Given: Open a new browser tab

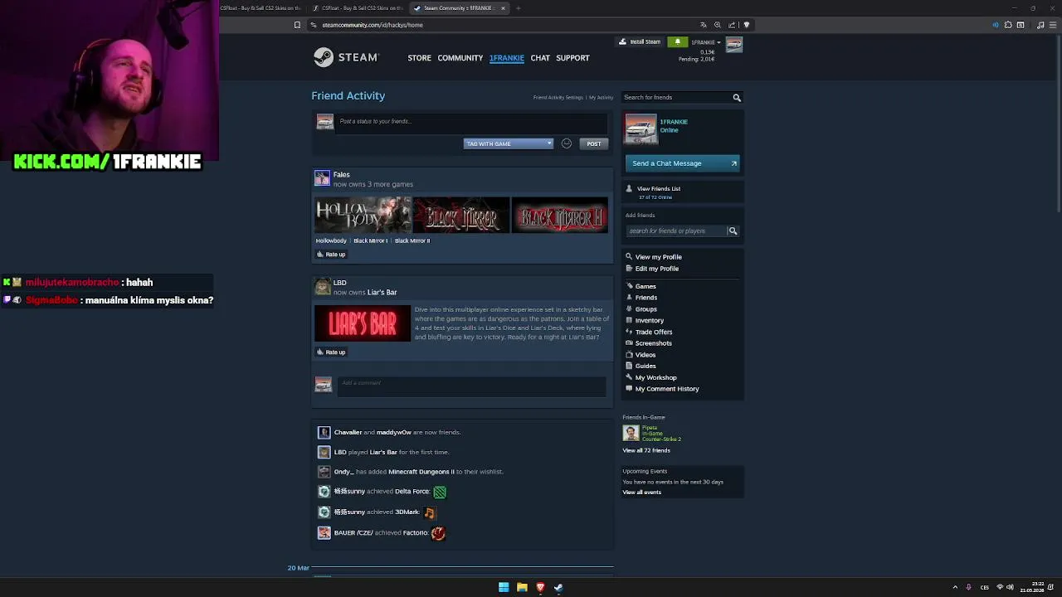Looking at the screenshot, I should 518,8.
